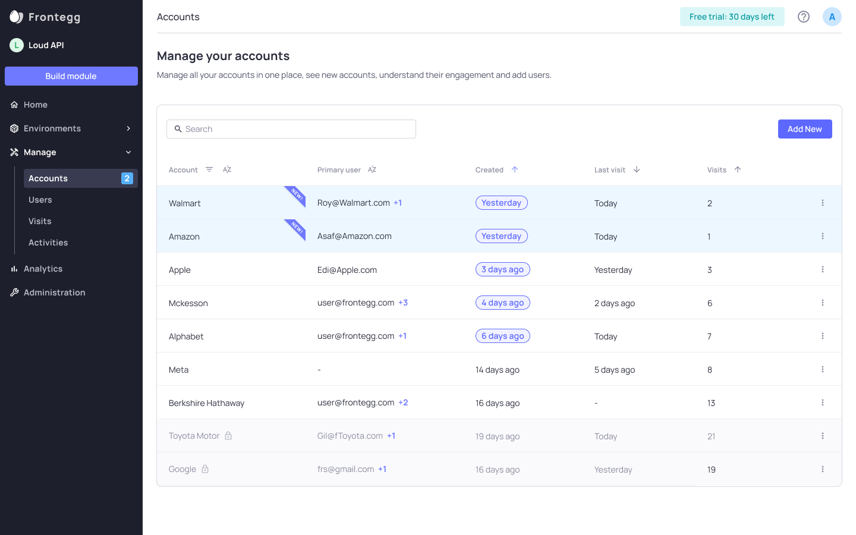Viewport: 856px width, 535px height.
Task: Click the filter icon beside the Account column
Action: (209, 169)
